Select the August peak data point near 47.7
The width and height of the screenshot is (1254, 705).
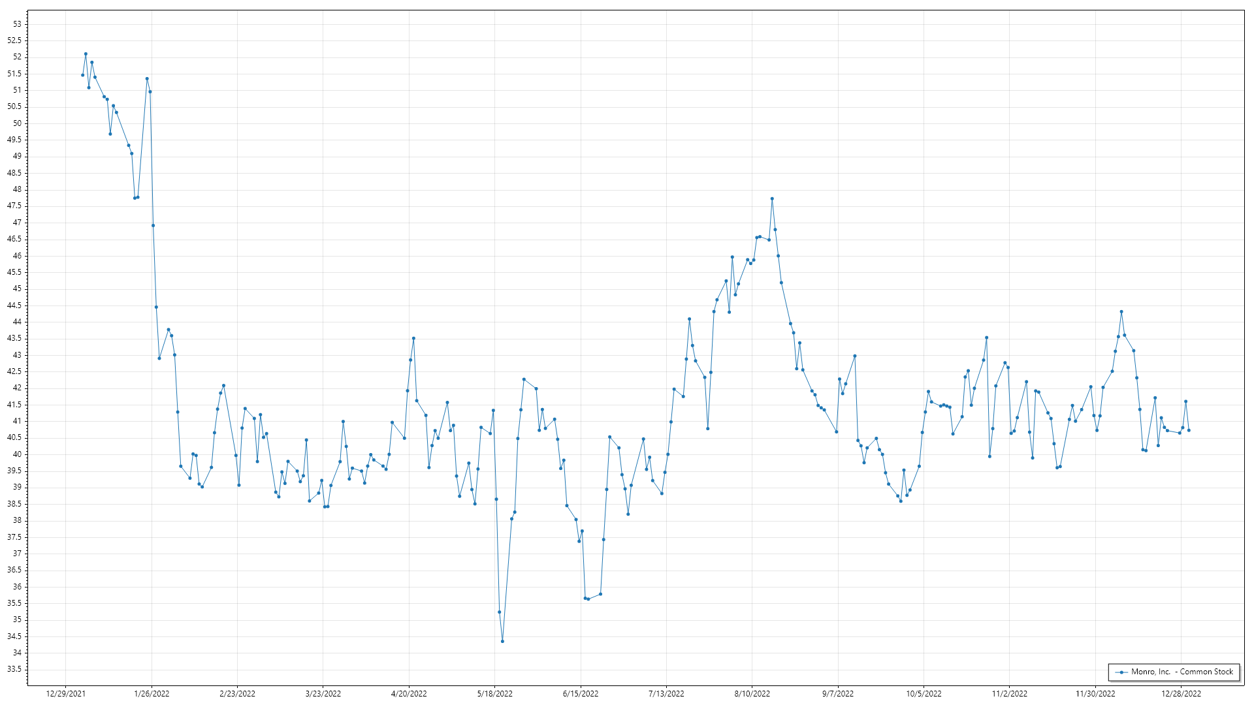point(772,198)
